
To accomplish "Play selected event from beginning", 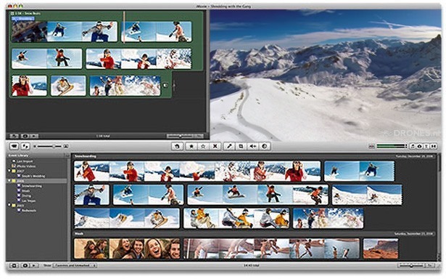I will 34,266.
